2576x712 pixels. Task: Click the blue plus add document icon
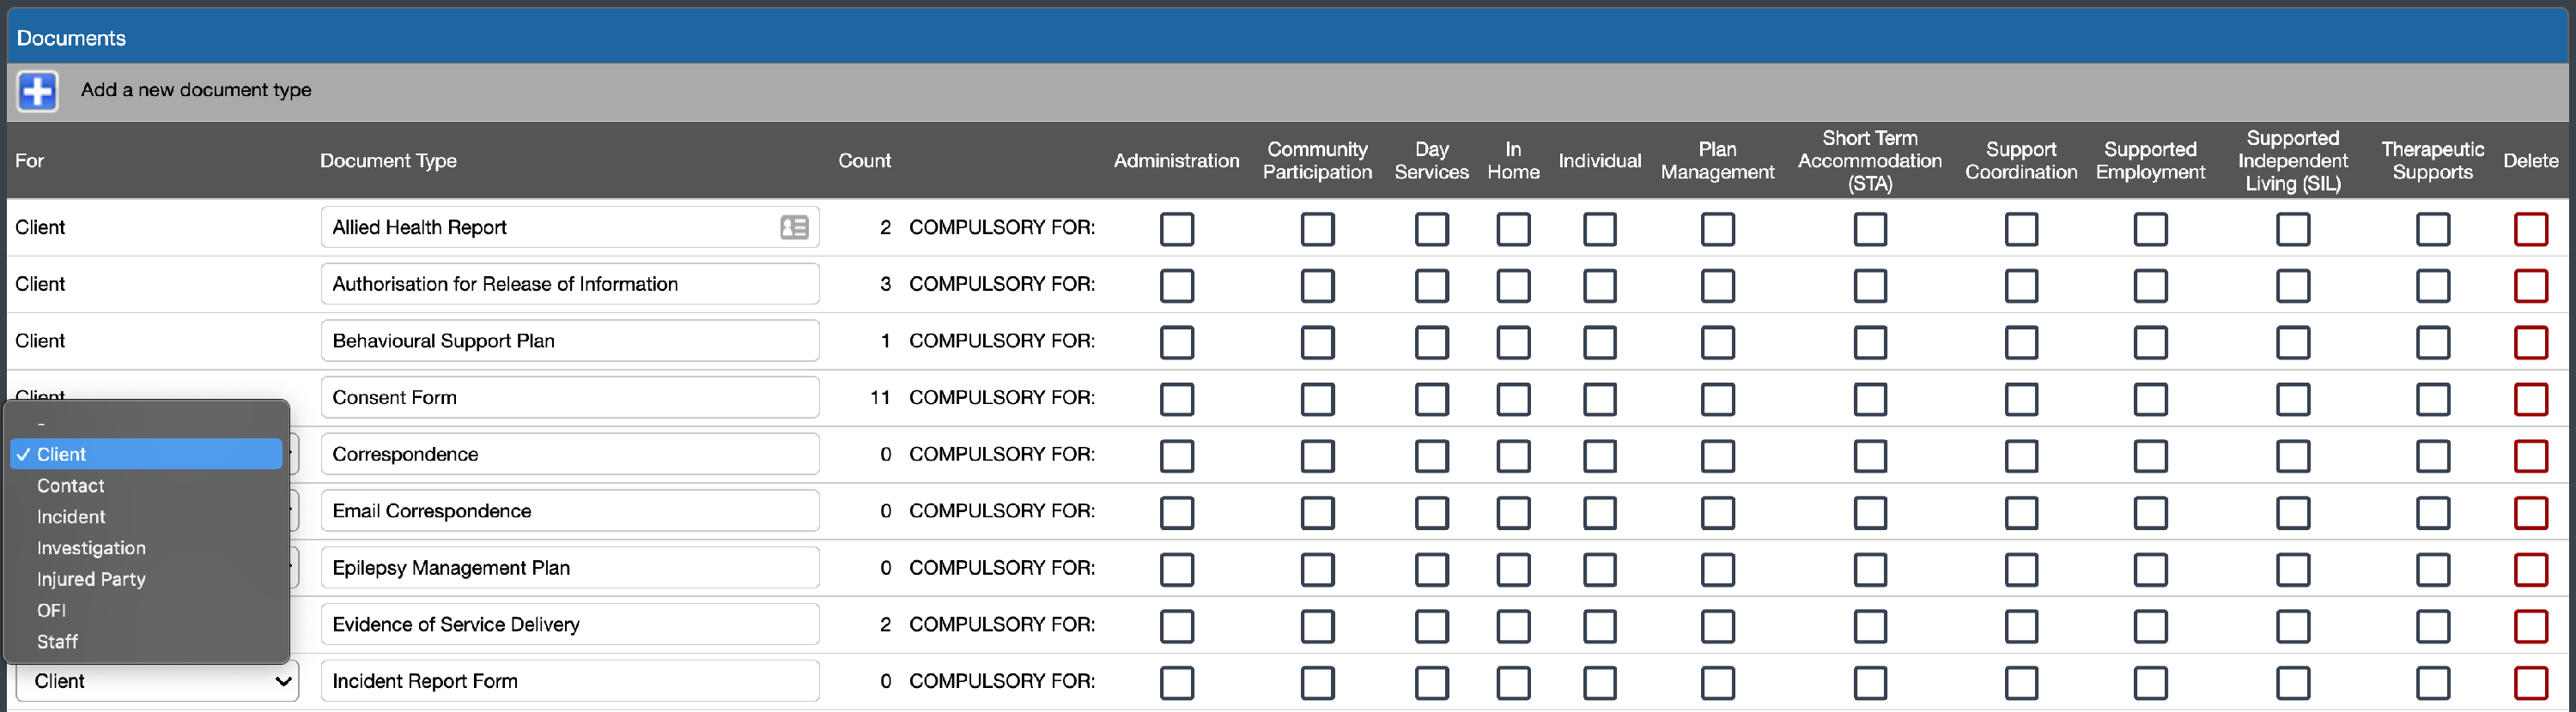[x=38, y=91]
